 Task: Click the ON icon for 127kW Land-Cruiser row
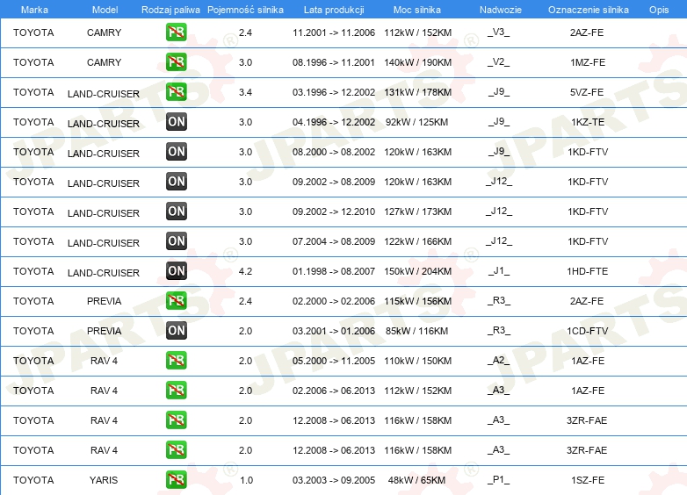(x=176, y=212)
